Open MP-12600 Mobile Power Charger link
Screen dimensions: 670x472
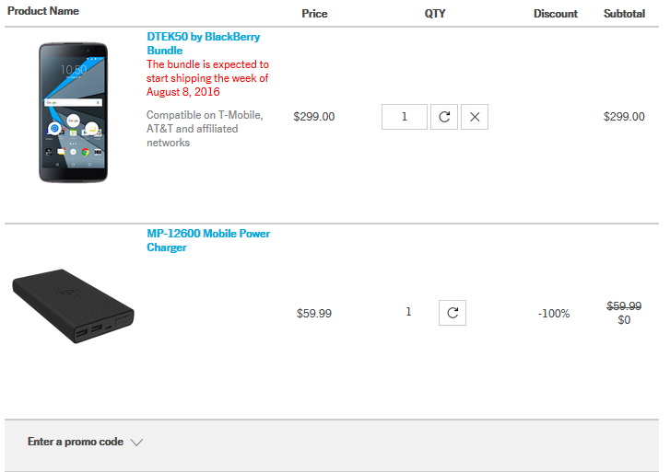(x=208, y=240)
